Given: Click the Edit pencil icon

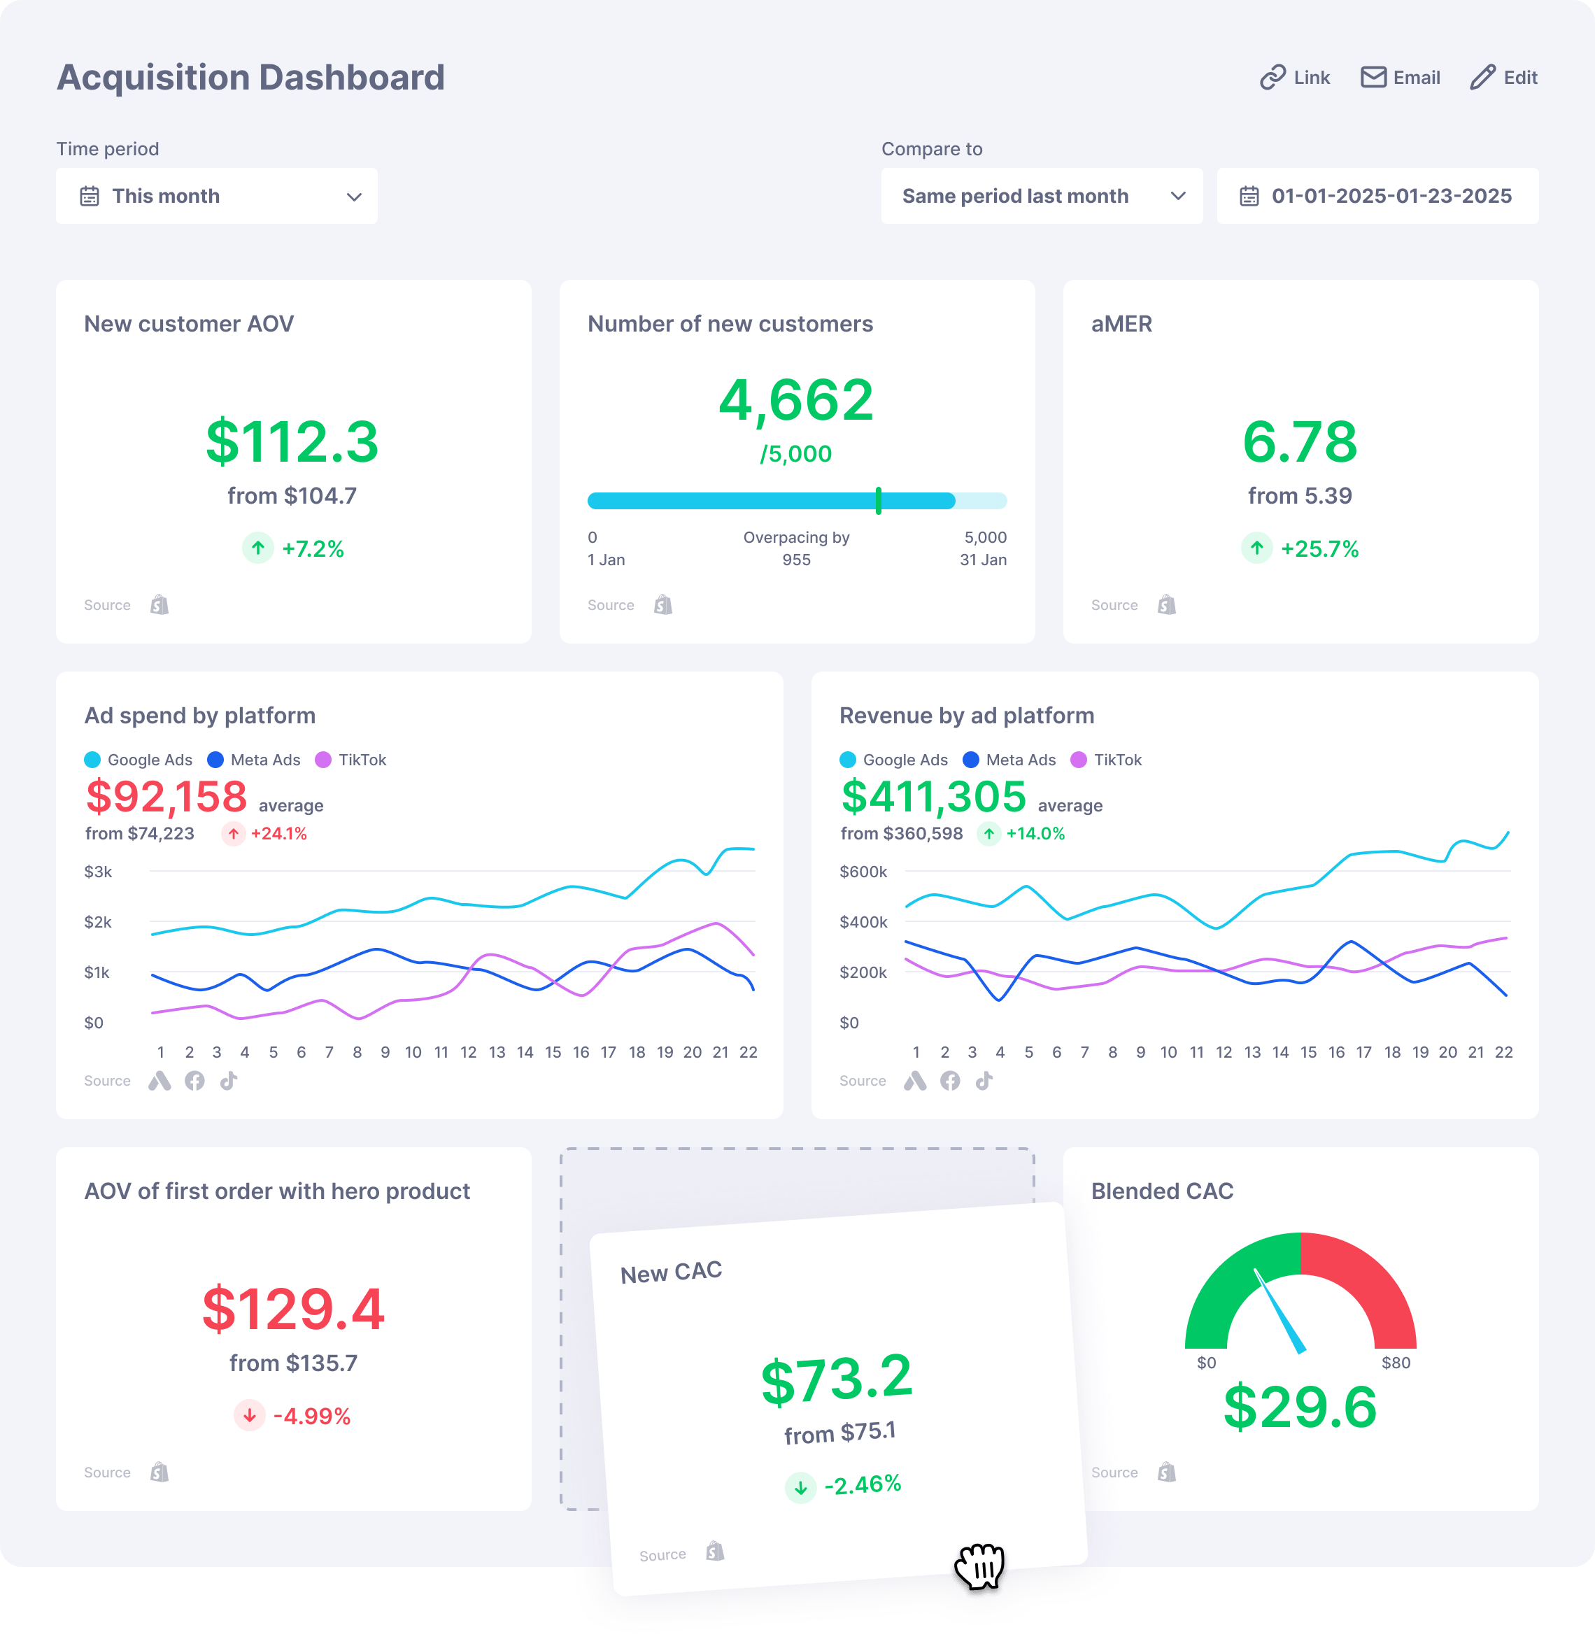Looking at the screenshot, I should (x=1482, y=77).
